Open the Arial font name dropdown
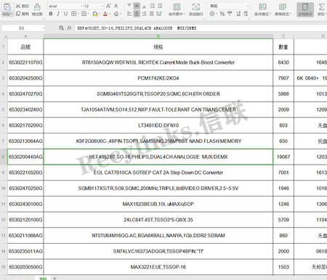This screenshot has width=327, height=280. pos(81,6)
